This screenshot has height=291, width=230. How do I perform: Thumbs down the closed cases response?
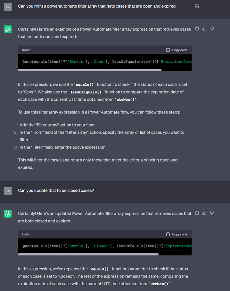click(212, 213)
